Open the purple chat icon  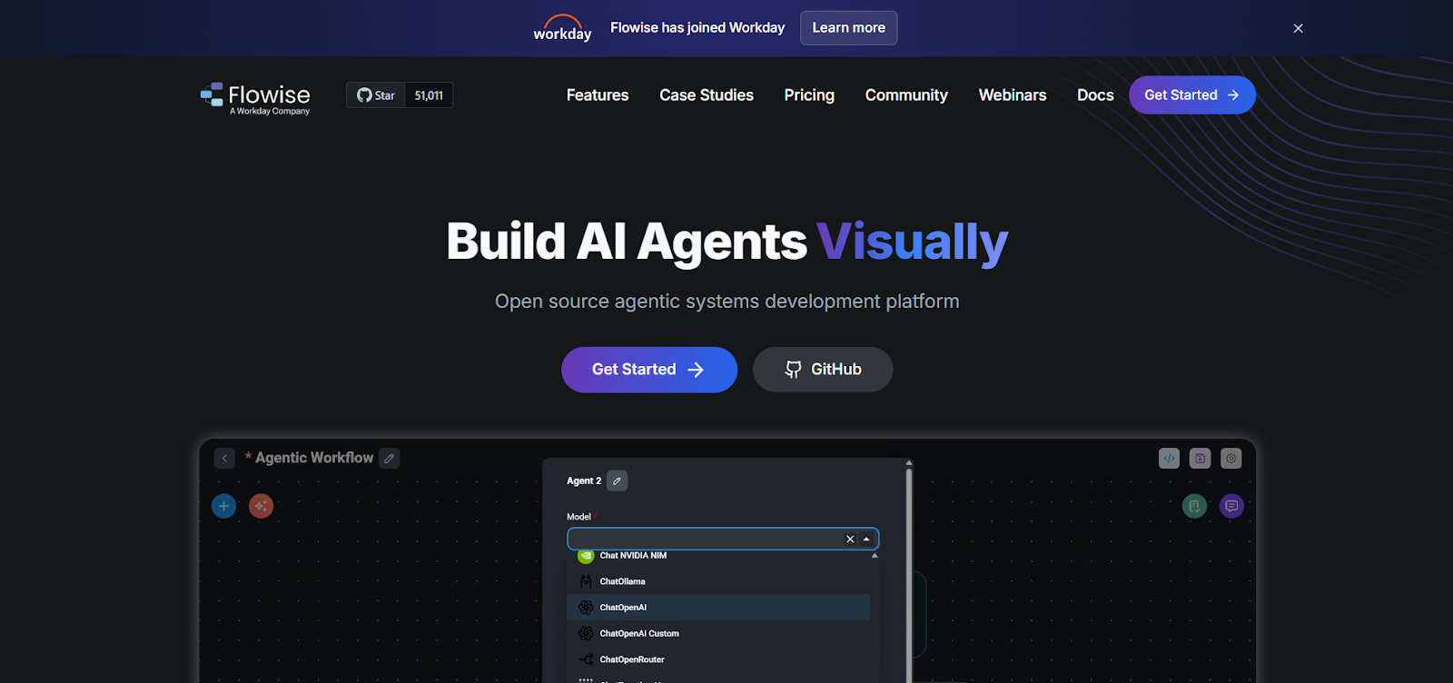(x=1231, y=506)
